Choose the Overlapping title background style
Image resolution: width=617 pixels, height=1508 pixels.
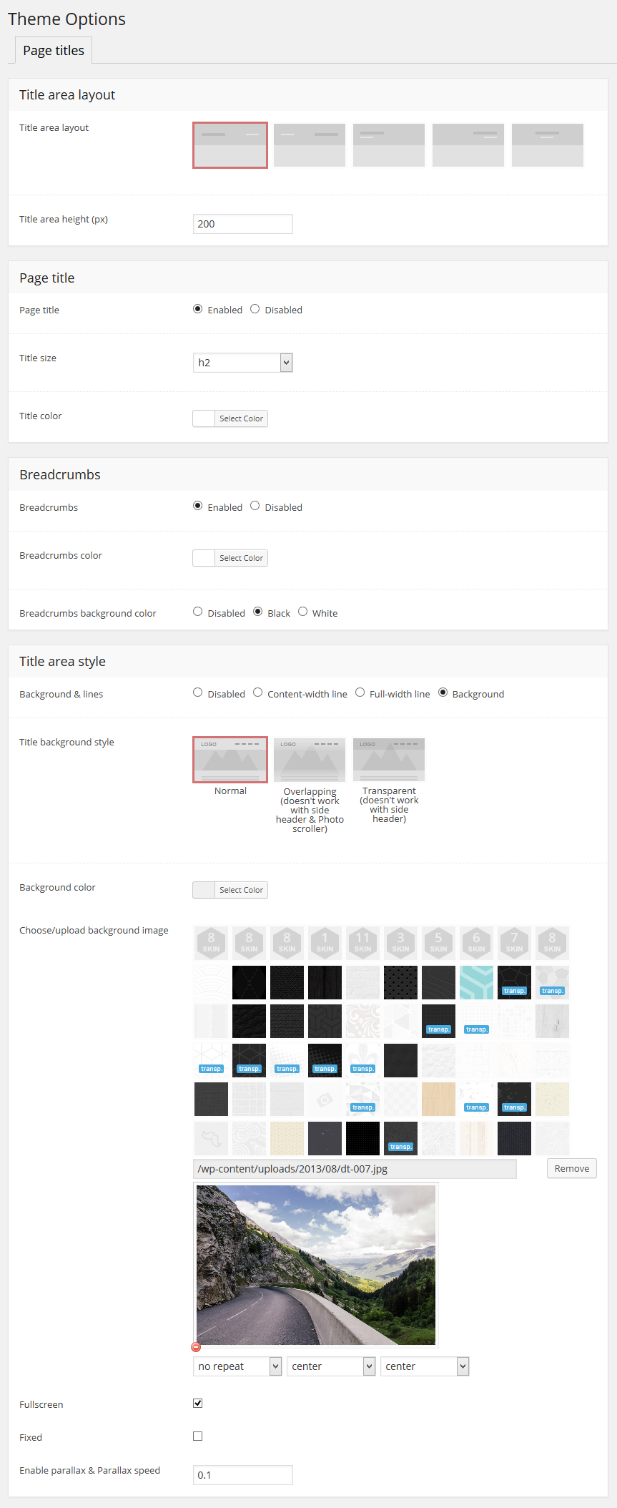[310, 760]
